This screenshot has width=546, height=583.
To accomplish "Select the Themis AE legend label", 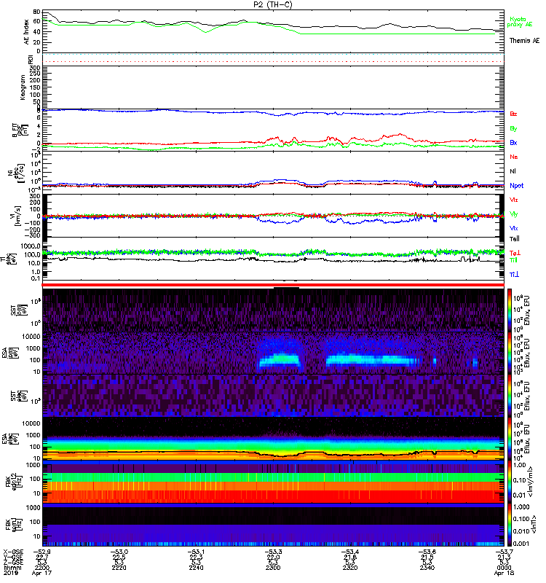I will coord(523,41).
